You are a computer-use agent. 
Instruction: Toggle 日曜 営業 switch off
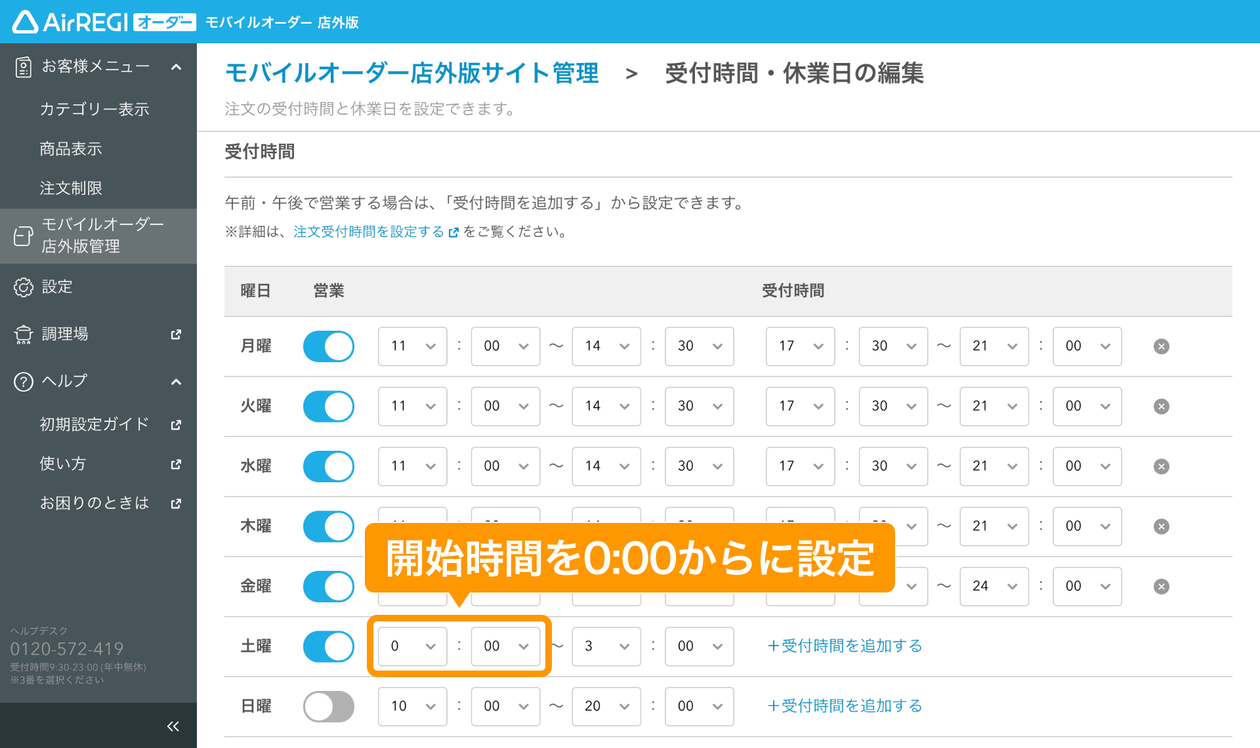329,708
